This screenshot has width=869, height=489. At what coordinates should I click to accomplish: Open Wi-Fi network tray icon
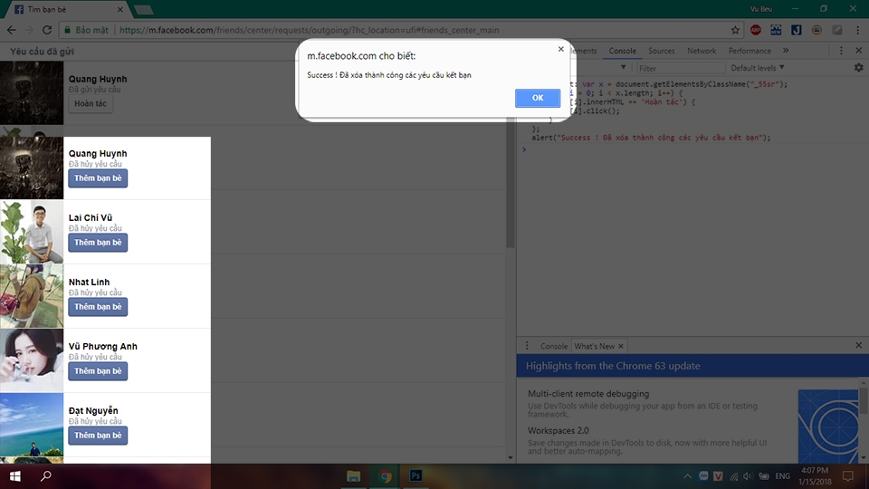734,476
